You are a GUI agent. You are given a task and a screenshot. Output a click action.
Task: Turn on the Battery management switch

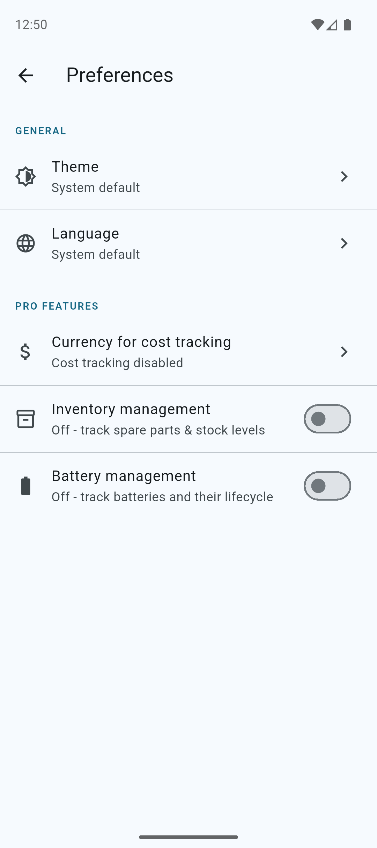(327, 486)
